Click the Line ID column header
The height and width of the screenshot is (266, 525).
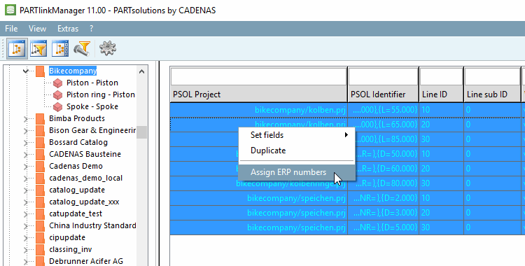(x=441, y=94)
